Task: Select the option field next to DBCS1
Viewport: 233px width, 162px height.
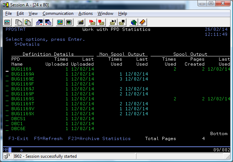Action: click(x=7, y=119)
